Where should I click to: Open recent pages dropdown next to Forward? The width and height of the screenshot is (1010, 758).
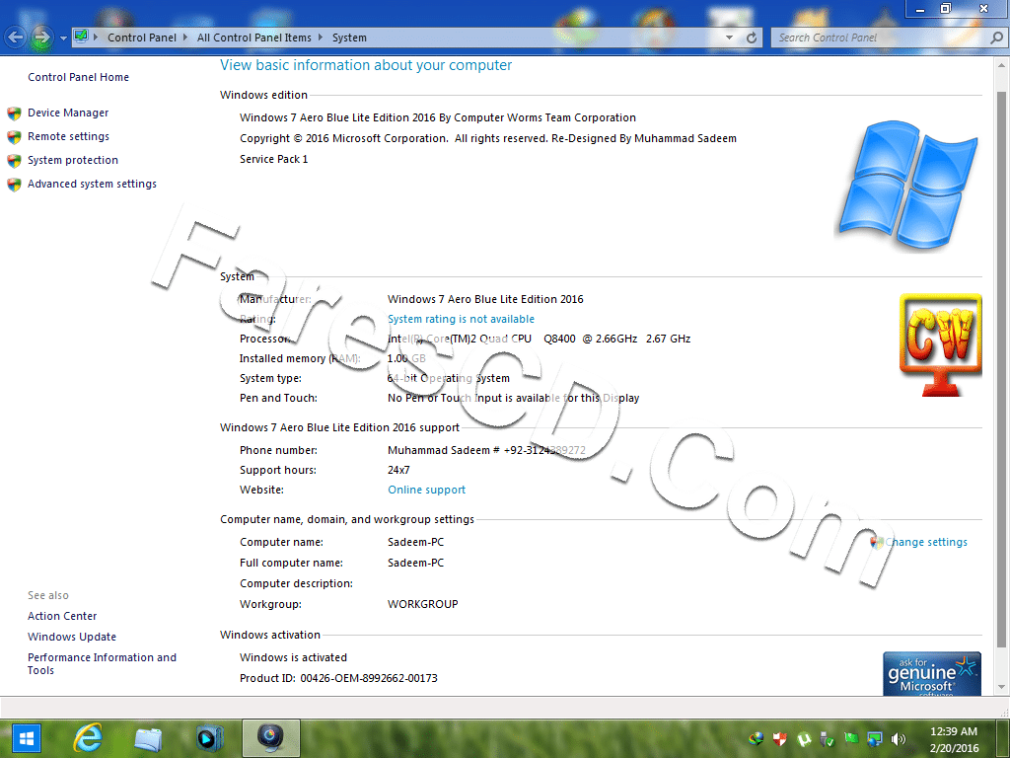click(x=63, y=38)
